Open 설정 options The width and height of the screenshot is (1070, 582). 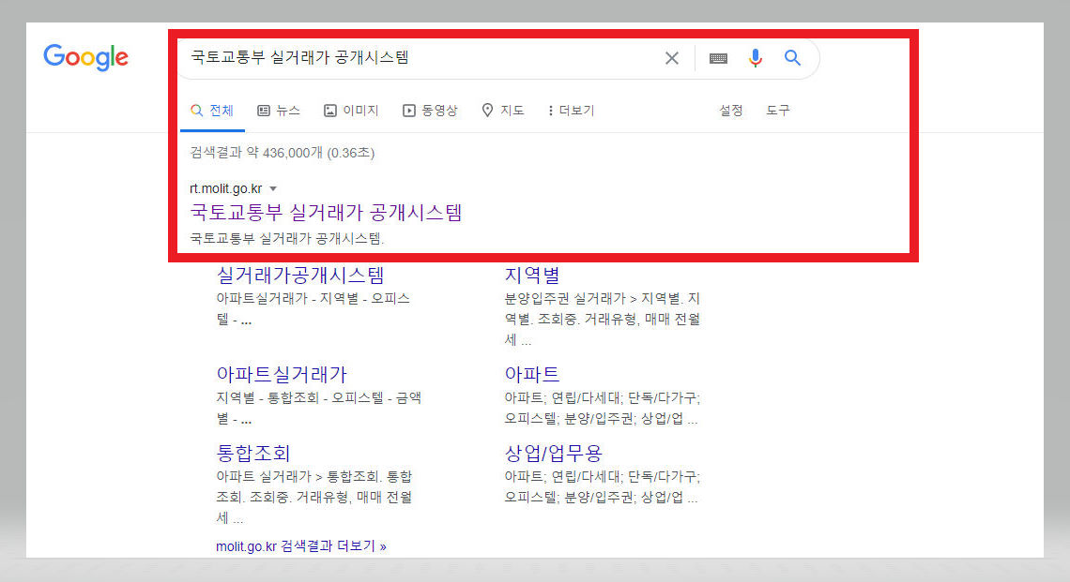coord(731,111)
